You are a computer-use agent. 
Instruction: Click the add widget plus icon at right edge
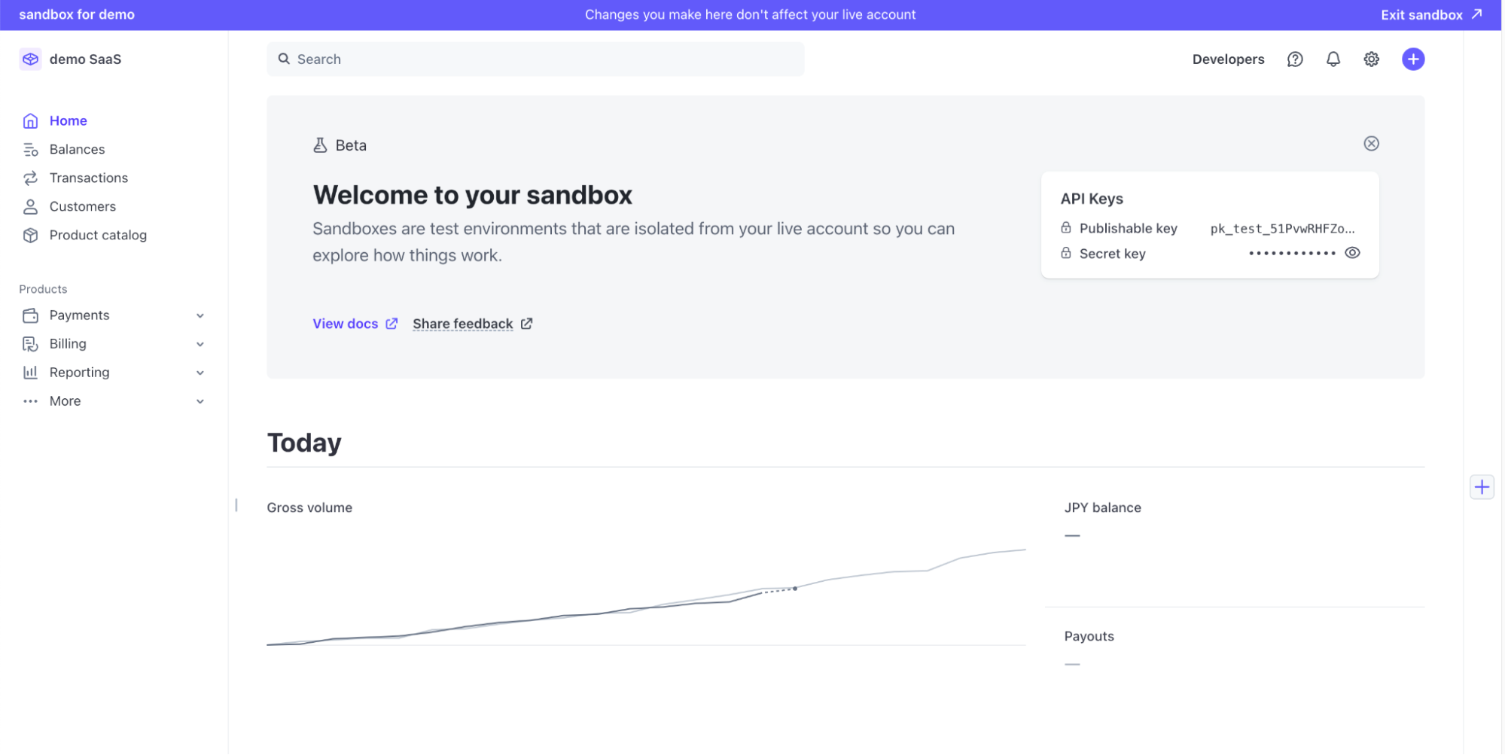click(1481, 487)
